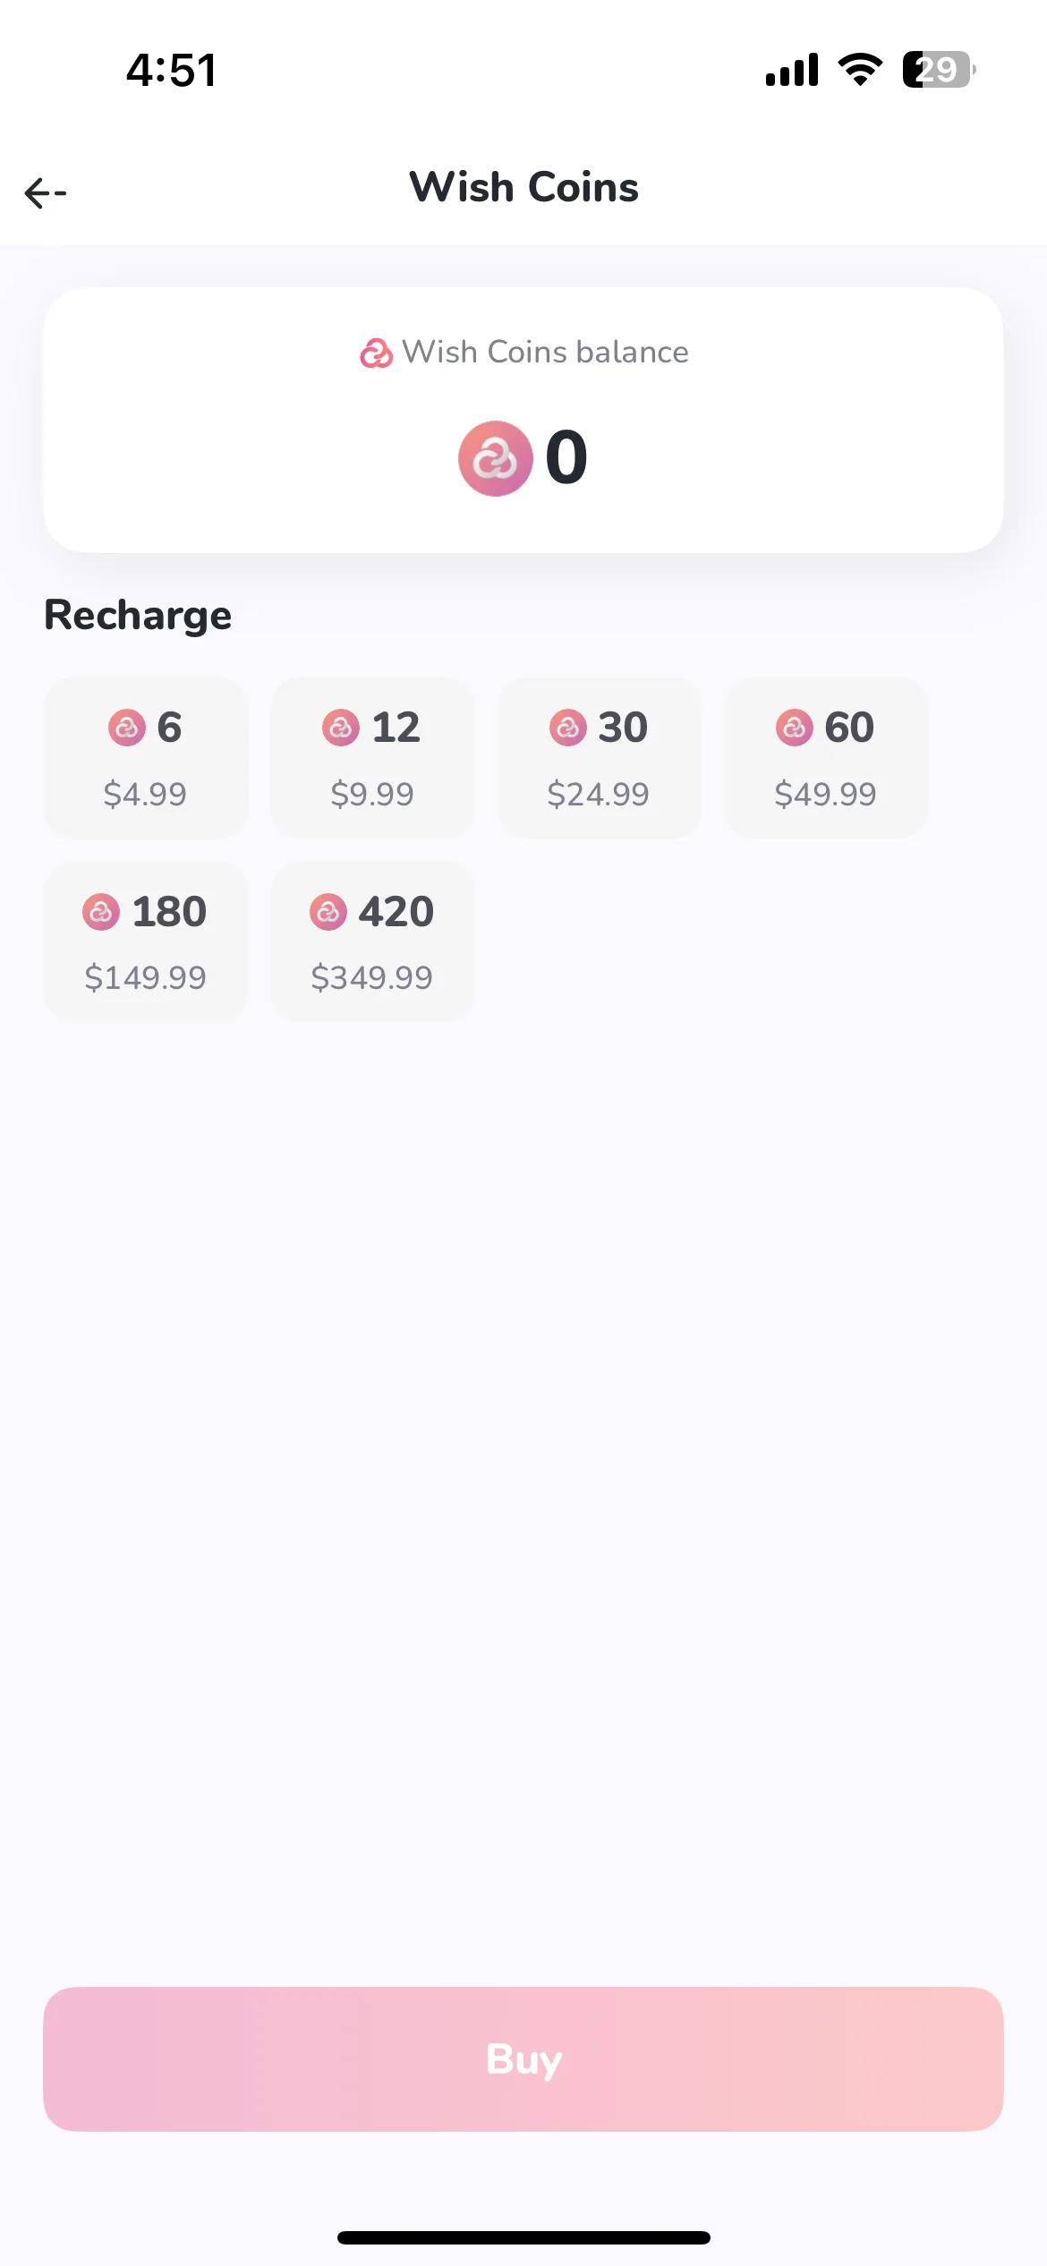Tap the coin icon on the 6 pack

pos(127,728)
